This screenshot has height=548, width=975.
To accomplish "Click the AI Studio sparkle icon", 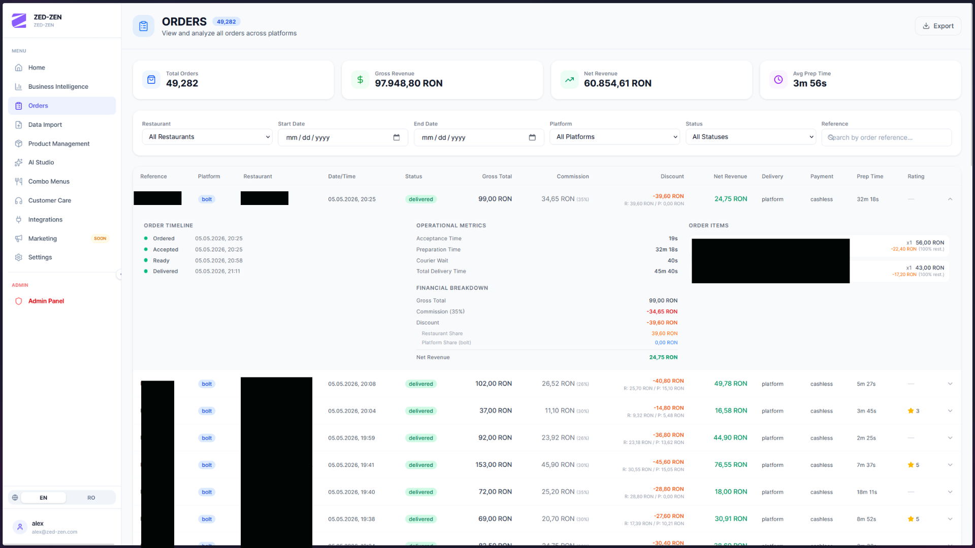I will coord(19,162).
